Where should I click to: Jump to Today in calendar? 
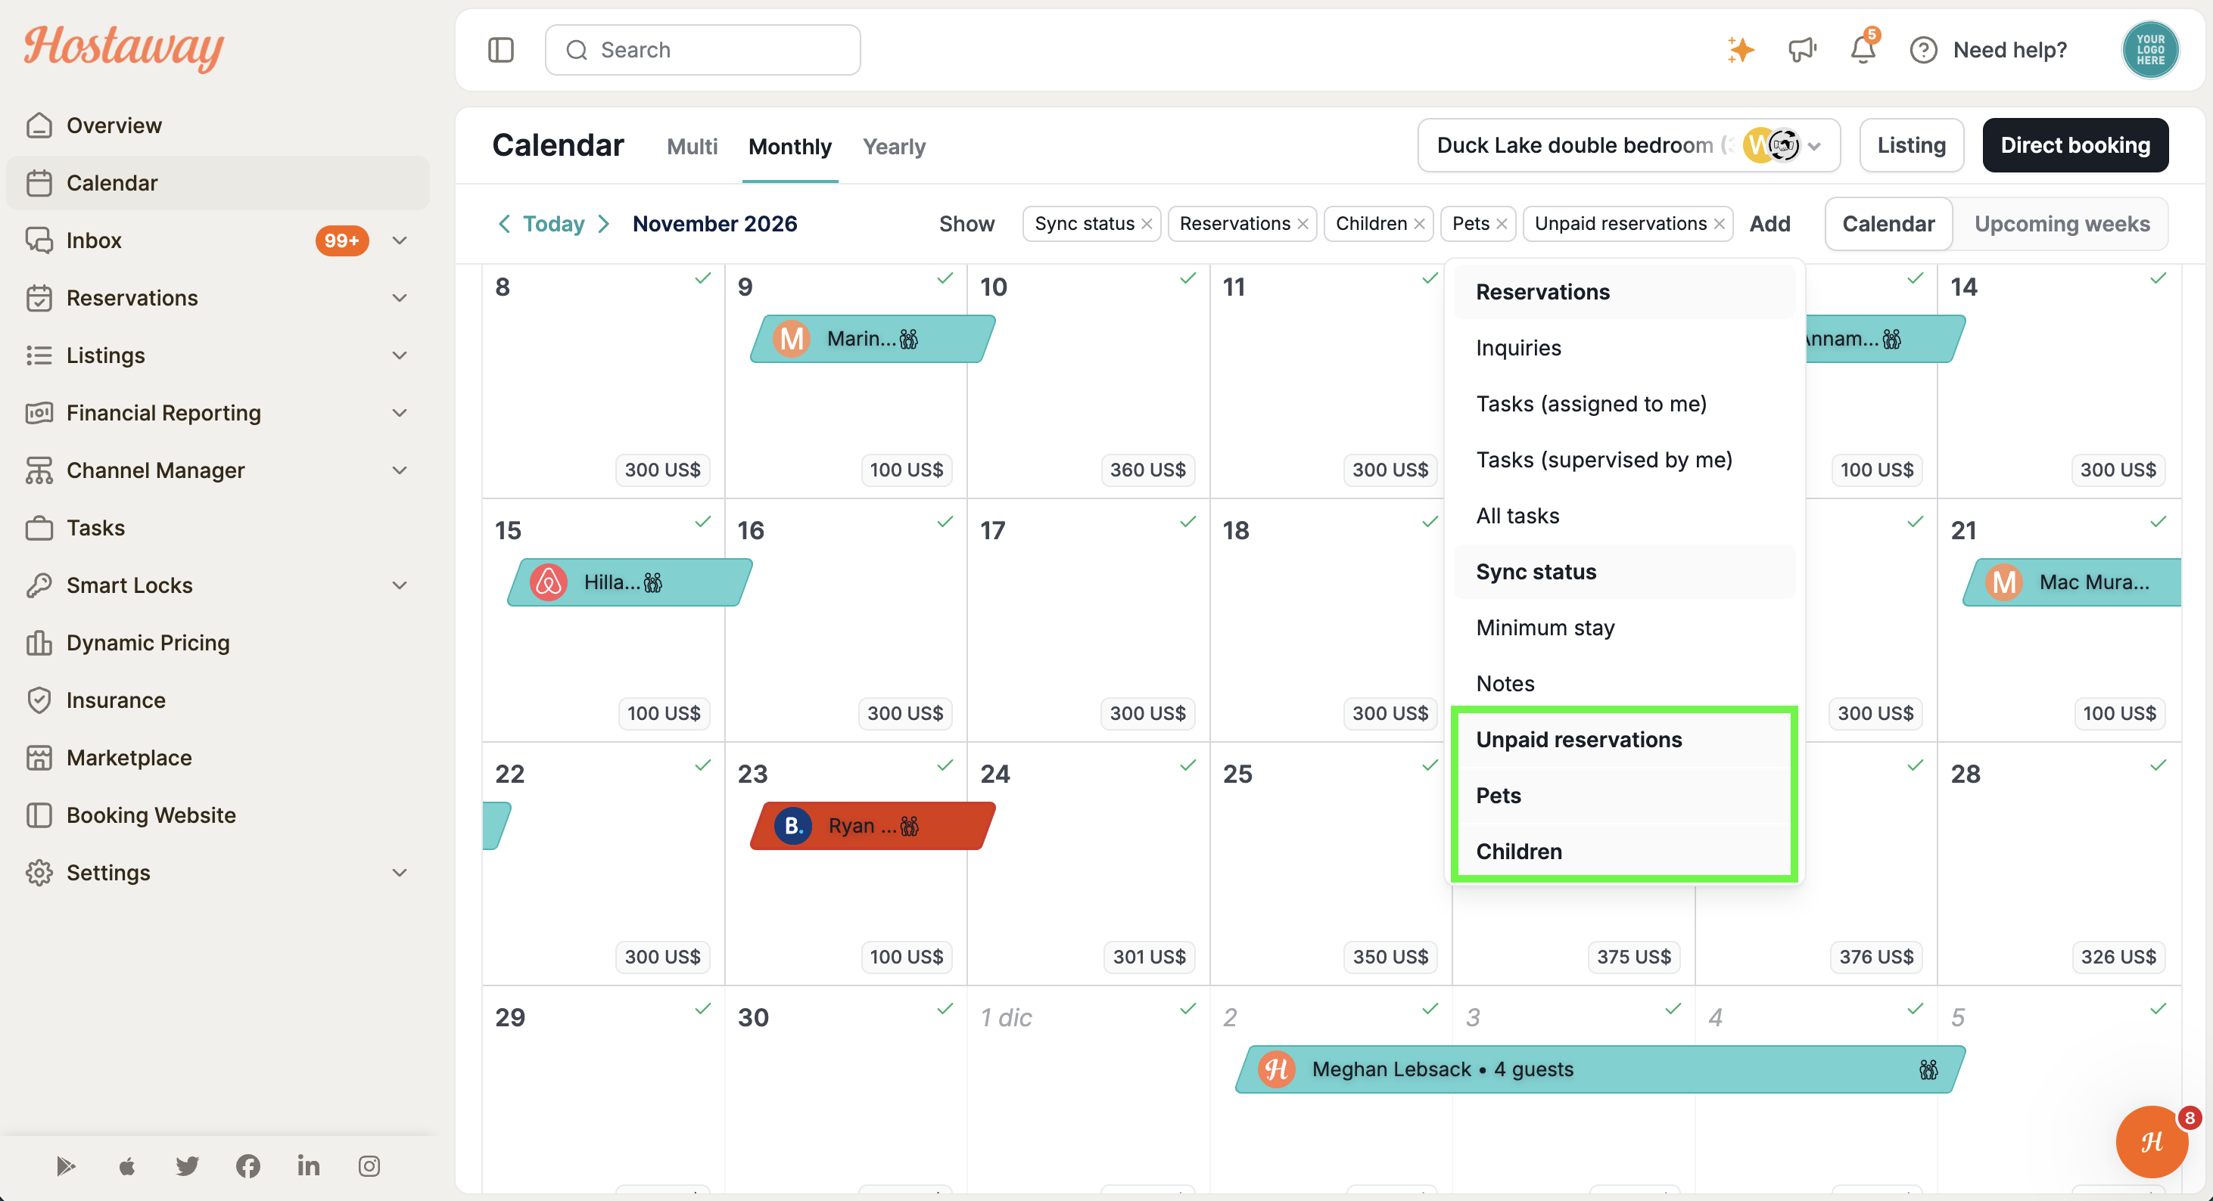pyautogui.click(x=553, y=224)
